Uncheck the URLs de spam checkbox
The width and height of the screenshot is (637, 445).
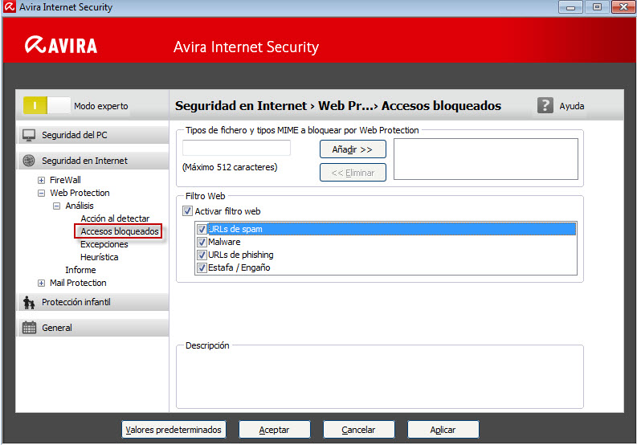point(202,229)
